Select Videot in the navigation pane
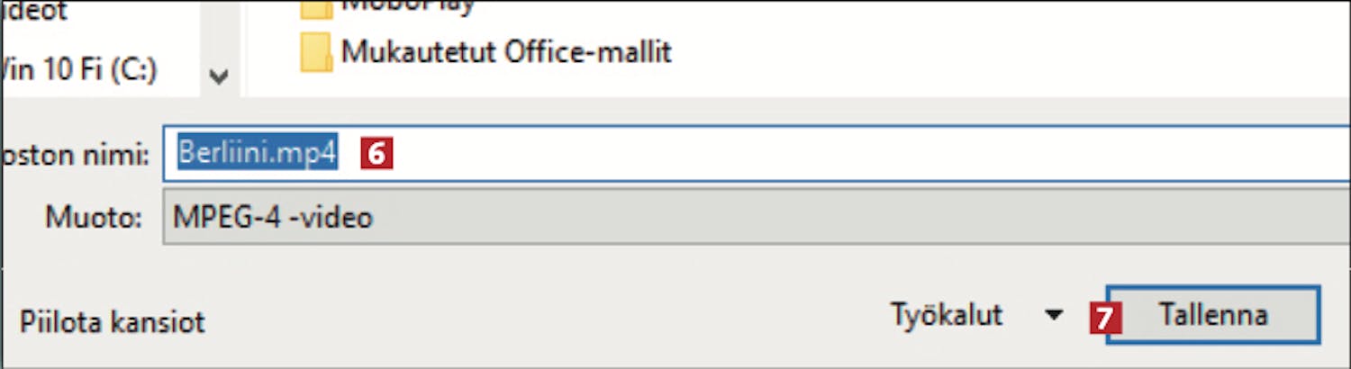This screenshot has width=1351, height=369. (x=34, y=12)
